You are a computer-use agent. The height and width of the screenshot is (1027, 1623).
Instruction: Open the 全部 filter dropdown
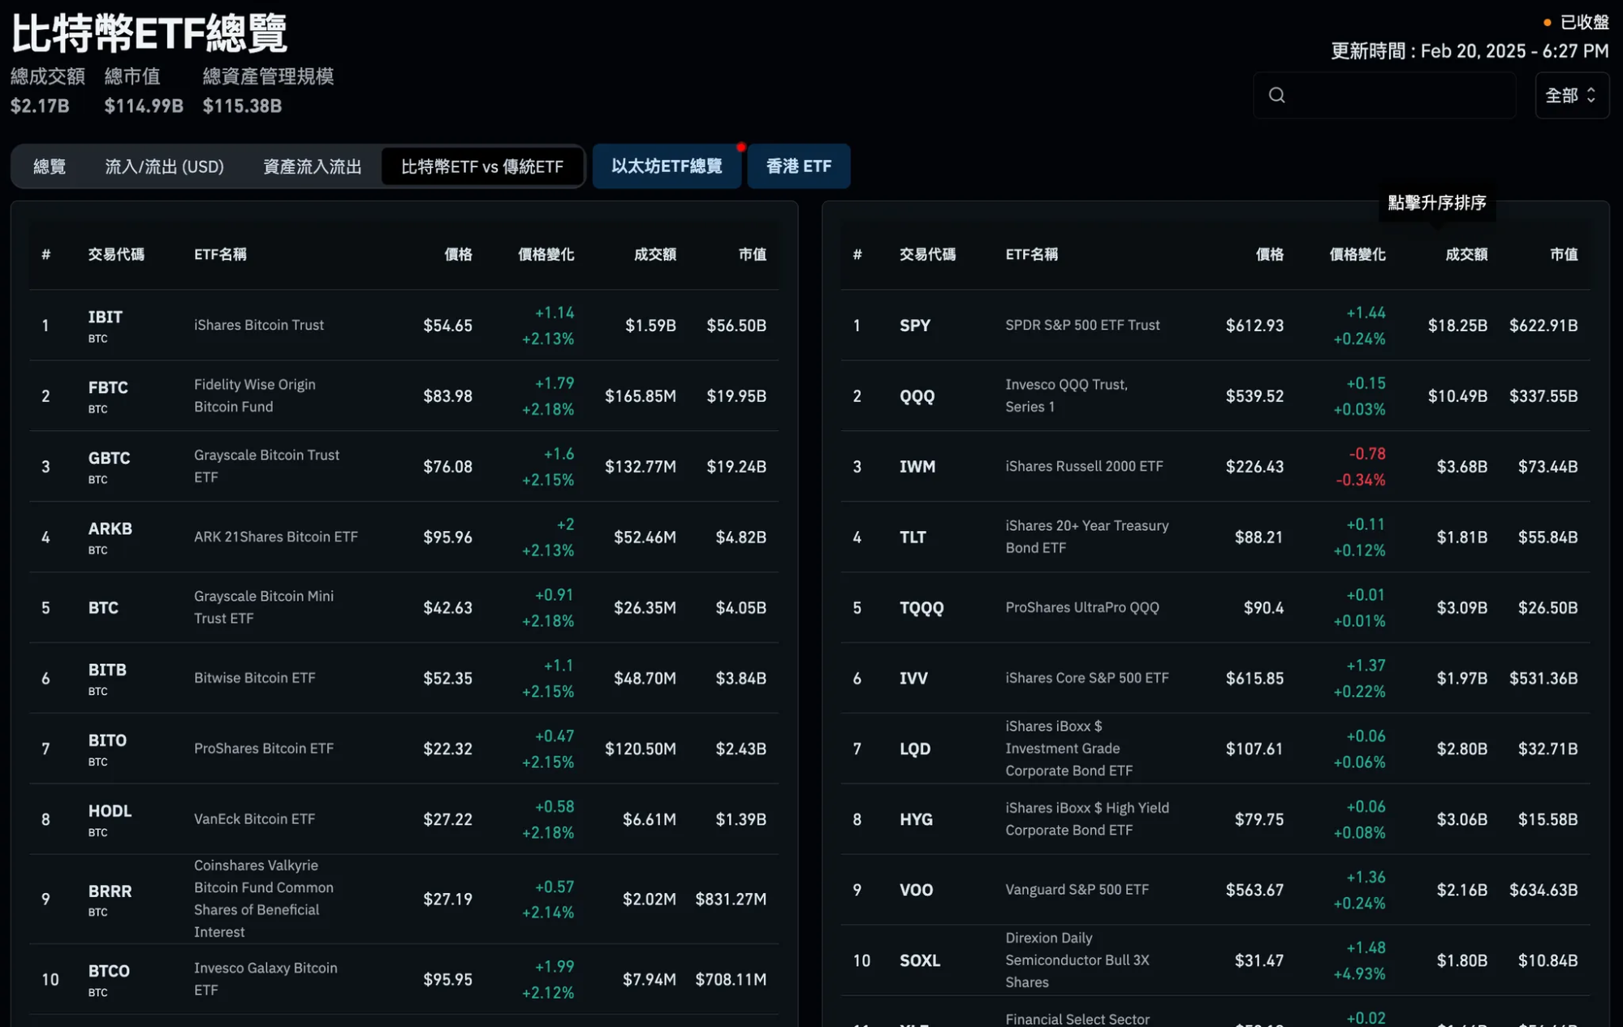click(x=1571, y=95)
